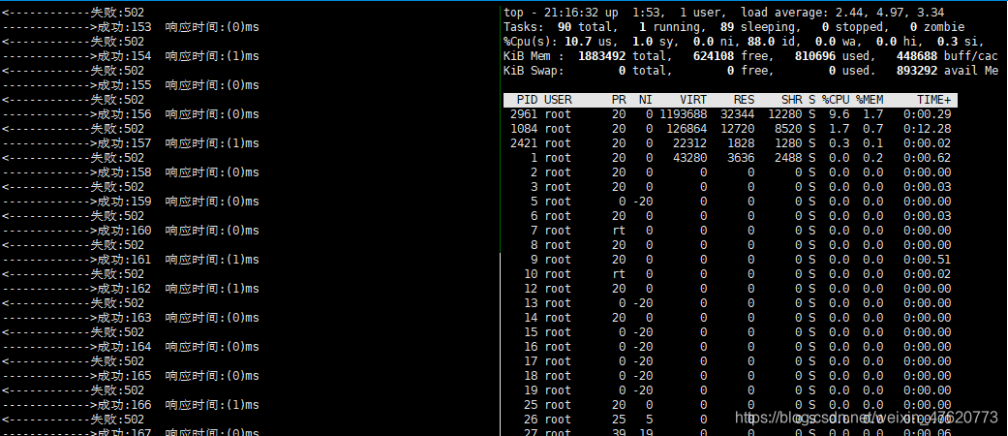This screenshot has height=436, width=1008.
Task: Click the VIRT value 1193688
Action: coord(684,114)
